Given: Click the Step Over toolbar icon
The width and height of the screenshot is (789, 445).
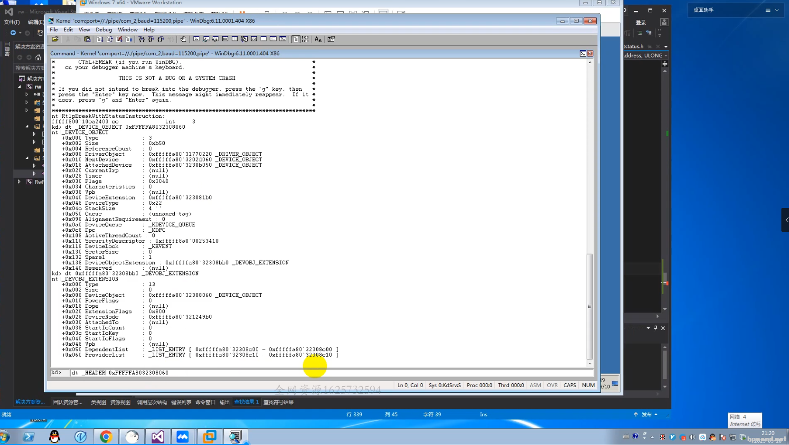Looking at the screenshot, I should tap(151, 39).
